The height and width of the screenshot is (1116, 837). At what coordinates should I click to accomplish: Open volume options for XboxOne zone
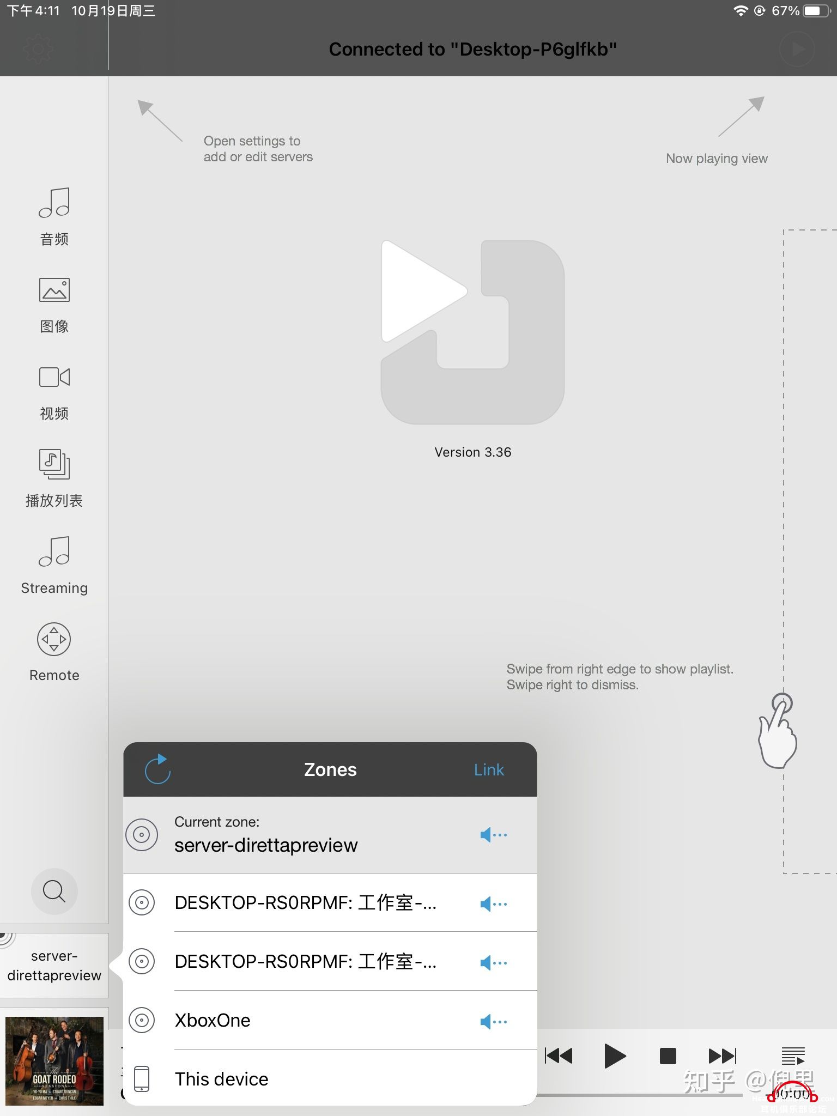point(494,1021)
